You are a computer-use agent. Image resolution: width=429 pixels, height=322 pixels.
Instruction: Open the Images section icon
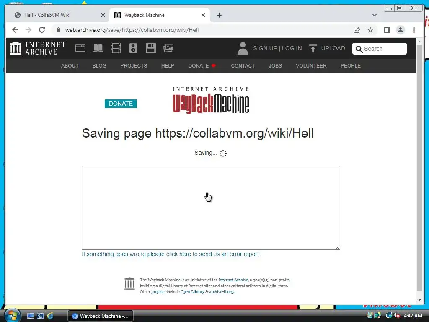[168, 48]
